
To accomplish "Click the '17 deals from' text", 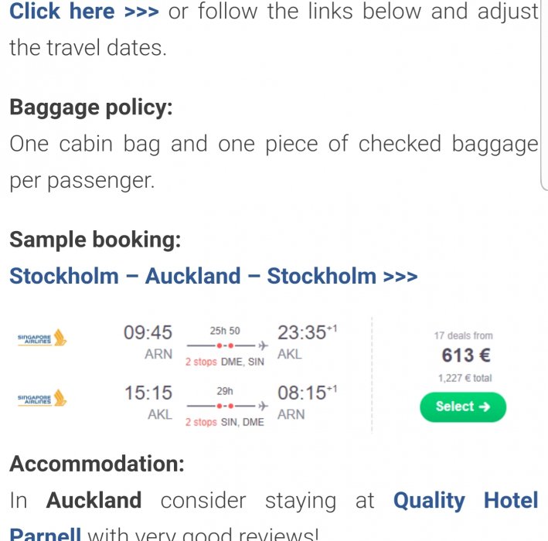I will tap(463, 335).
